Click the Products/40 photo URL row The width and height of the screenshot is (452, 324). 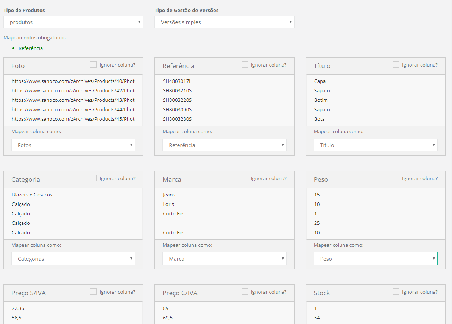tap(73, 81)
